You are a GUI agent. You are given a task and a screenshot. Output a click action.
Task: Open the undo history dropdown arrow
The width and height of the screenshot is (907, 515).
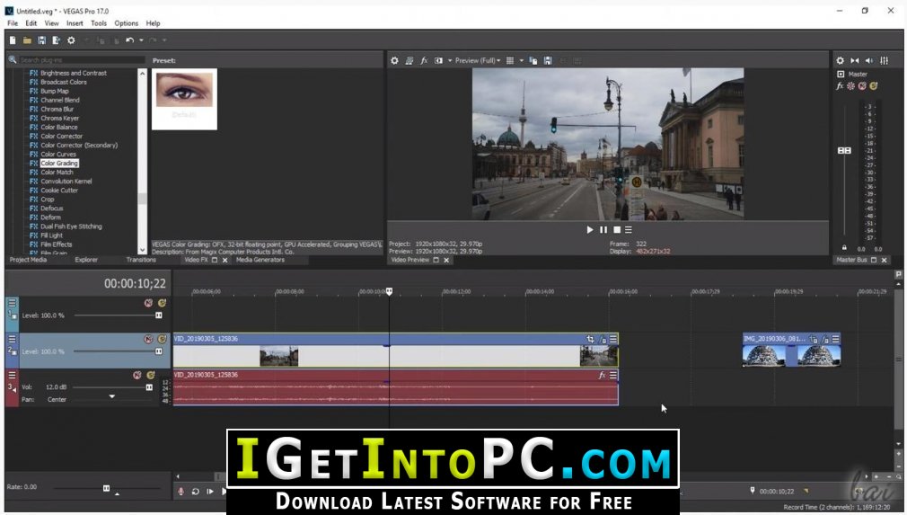coord(141,40)
